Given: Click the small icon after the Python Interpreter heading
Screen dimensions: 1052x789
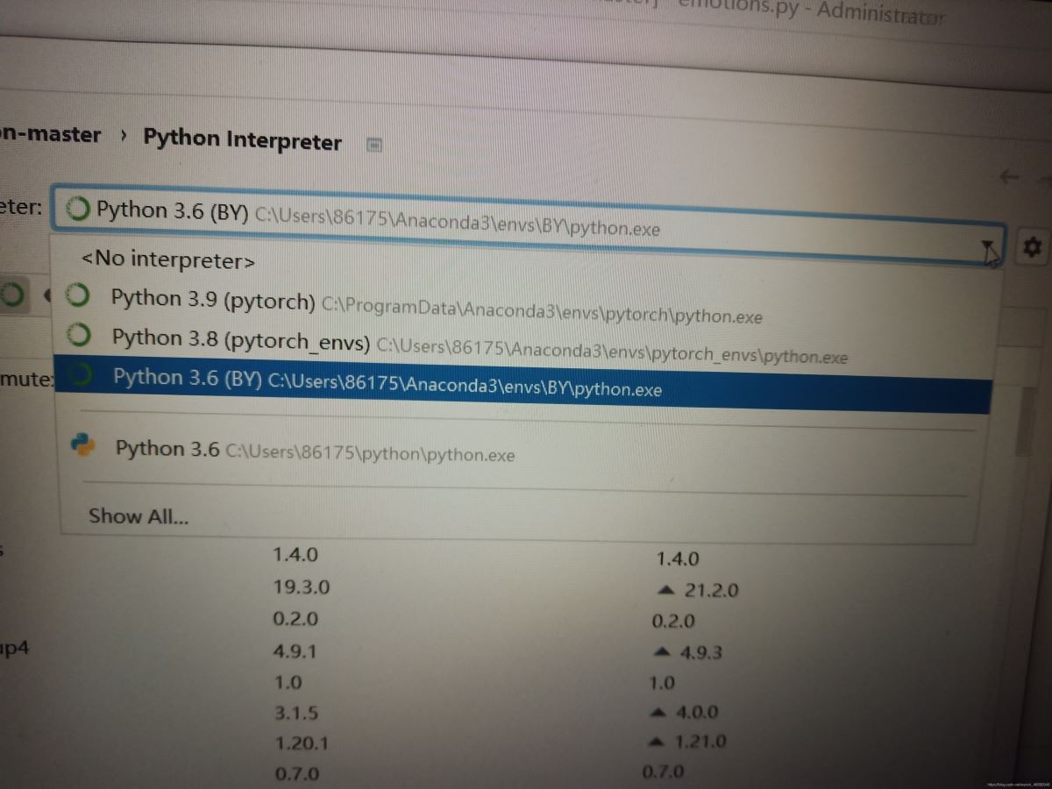Looking at the screenshot, I should point(373,145).
